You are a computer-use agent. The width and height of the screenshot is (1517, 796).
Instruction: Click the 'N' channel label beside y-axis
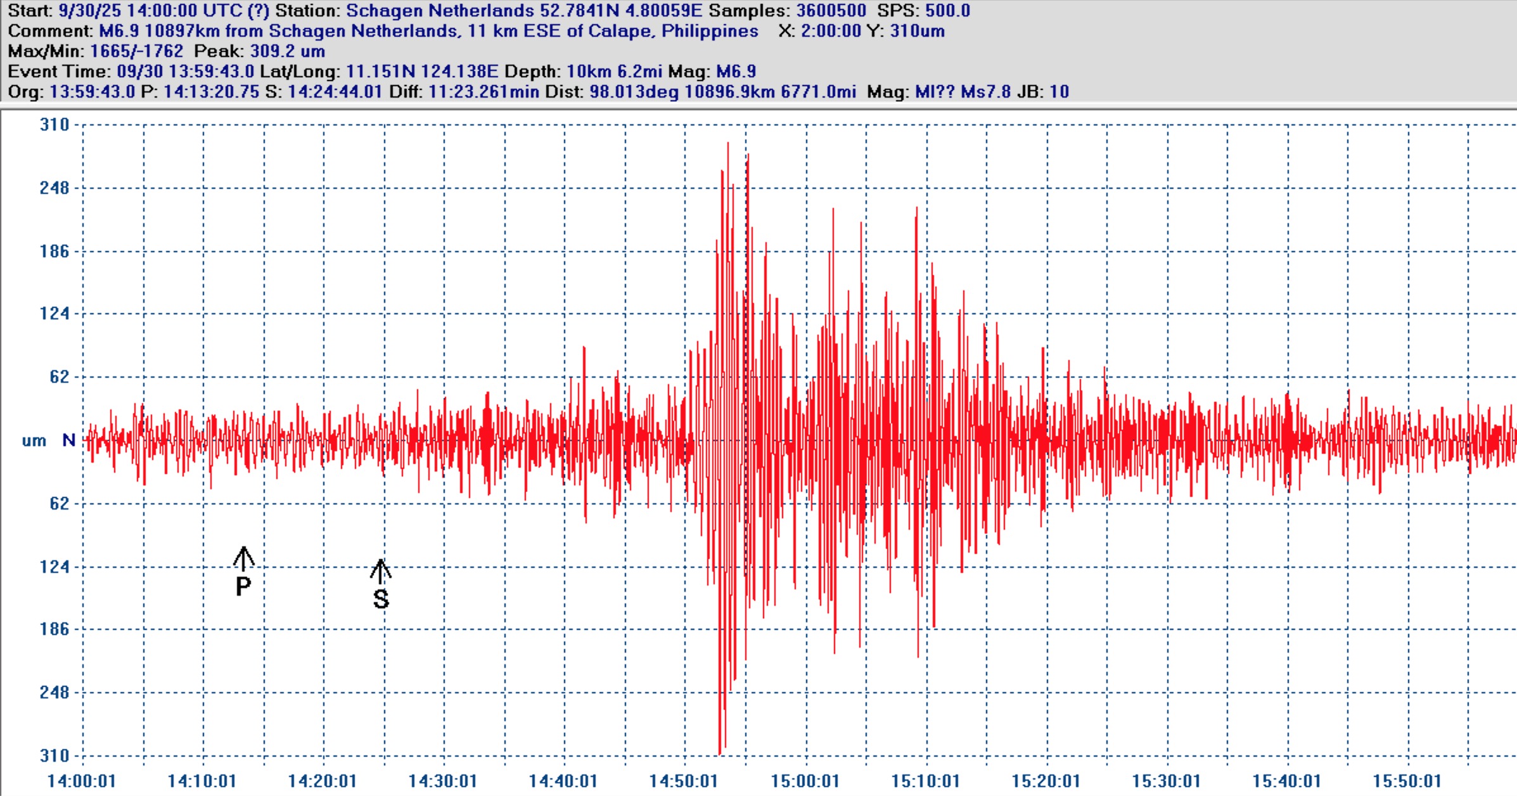tap(68, 440)
